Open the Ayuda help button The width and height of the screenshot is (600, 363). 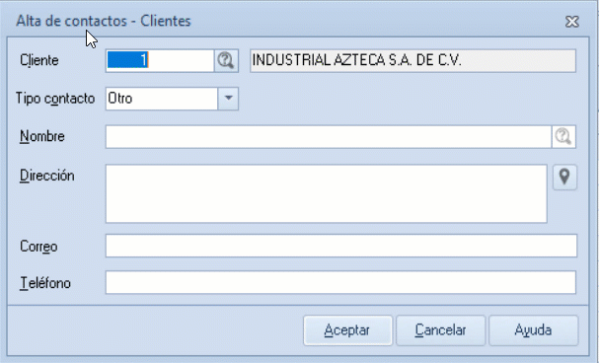(x=534, y=330)
